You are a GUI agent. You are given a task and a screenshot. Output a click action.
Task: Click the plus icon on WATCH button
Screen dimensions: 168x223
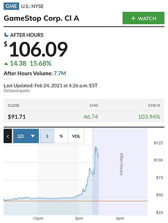pos(133,18)
